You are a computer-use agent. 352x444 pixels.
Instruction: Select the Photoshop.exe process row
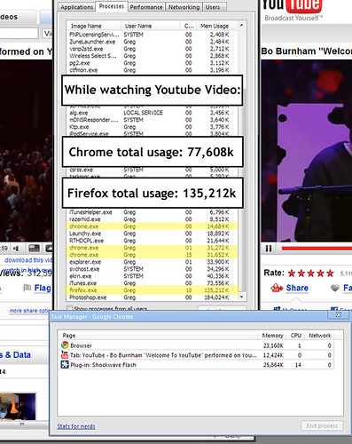coord(153,297)
